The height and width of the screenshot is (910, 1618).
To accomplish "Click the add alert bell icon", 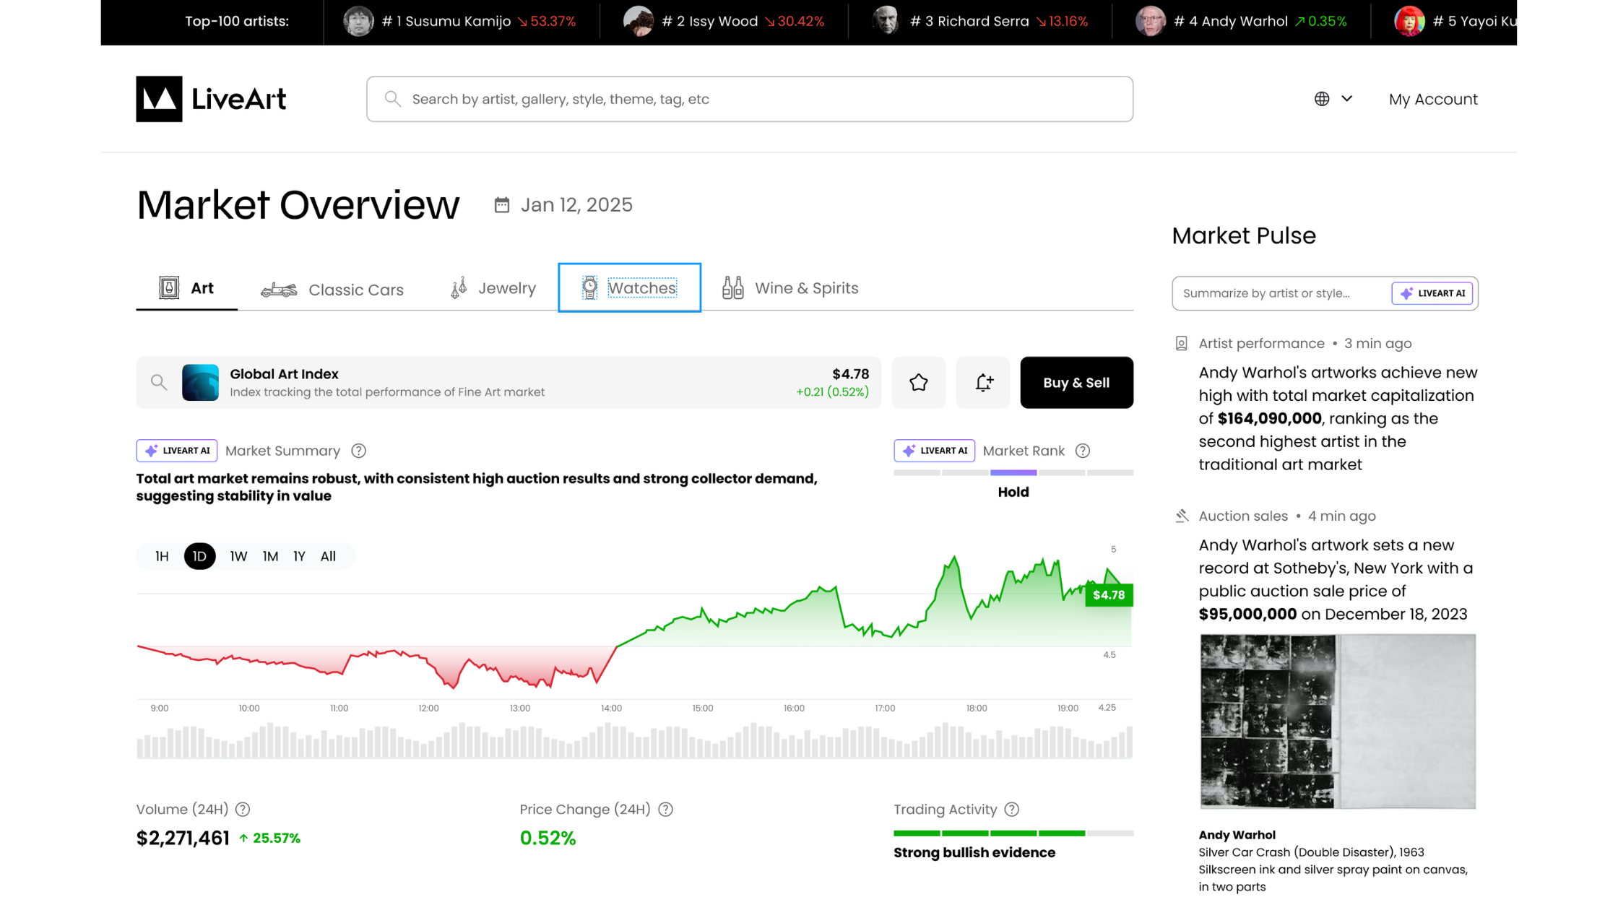I will click(983, 383).
